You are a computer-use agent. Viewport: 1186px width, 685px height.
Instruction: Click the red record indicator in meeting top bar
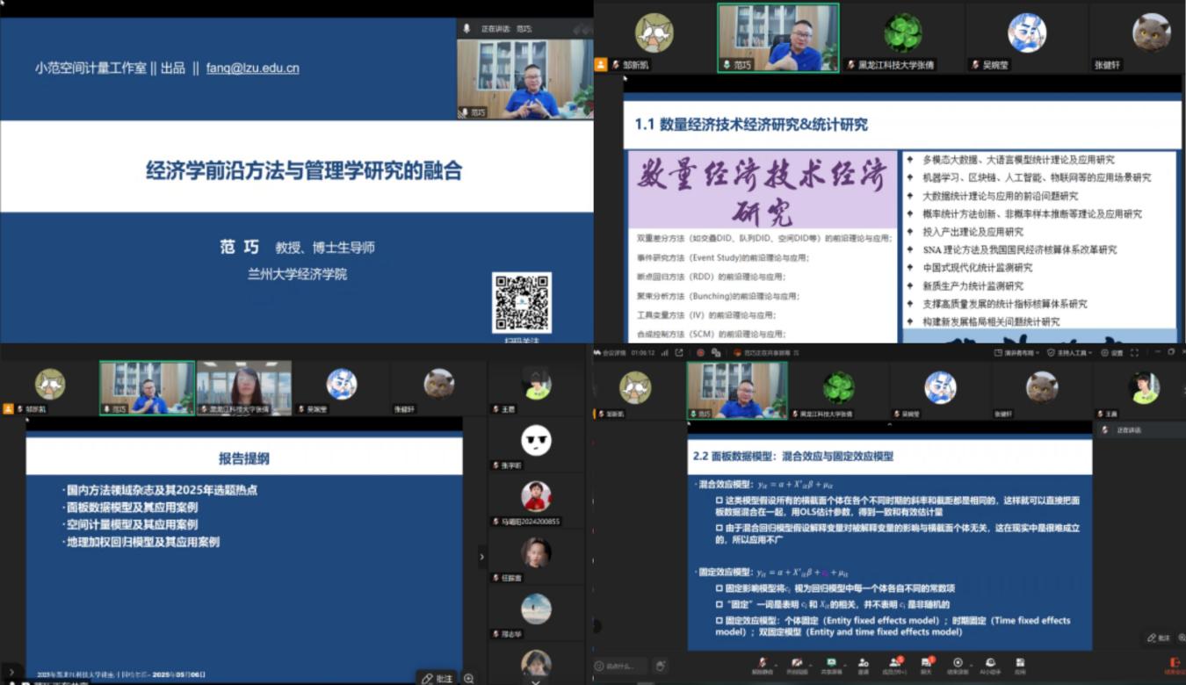click(700, 353)
